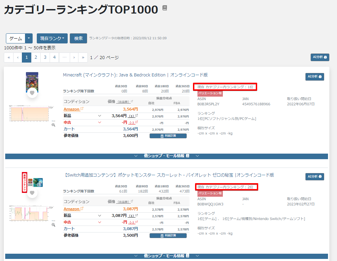This screenshot has height=261, width=337.
Task: Click the バリエーション有 badge on the Pokémon card
Action: coord(210,193)
